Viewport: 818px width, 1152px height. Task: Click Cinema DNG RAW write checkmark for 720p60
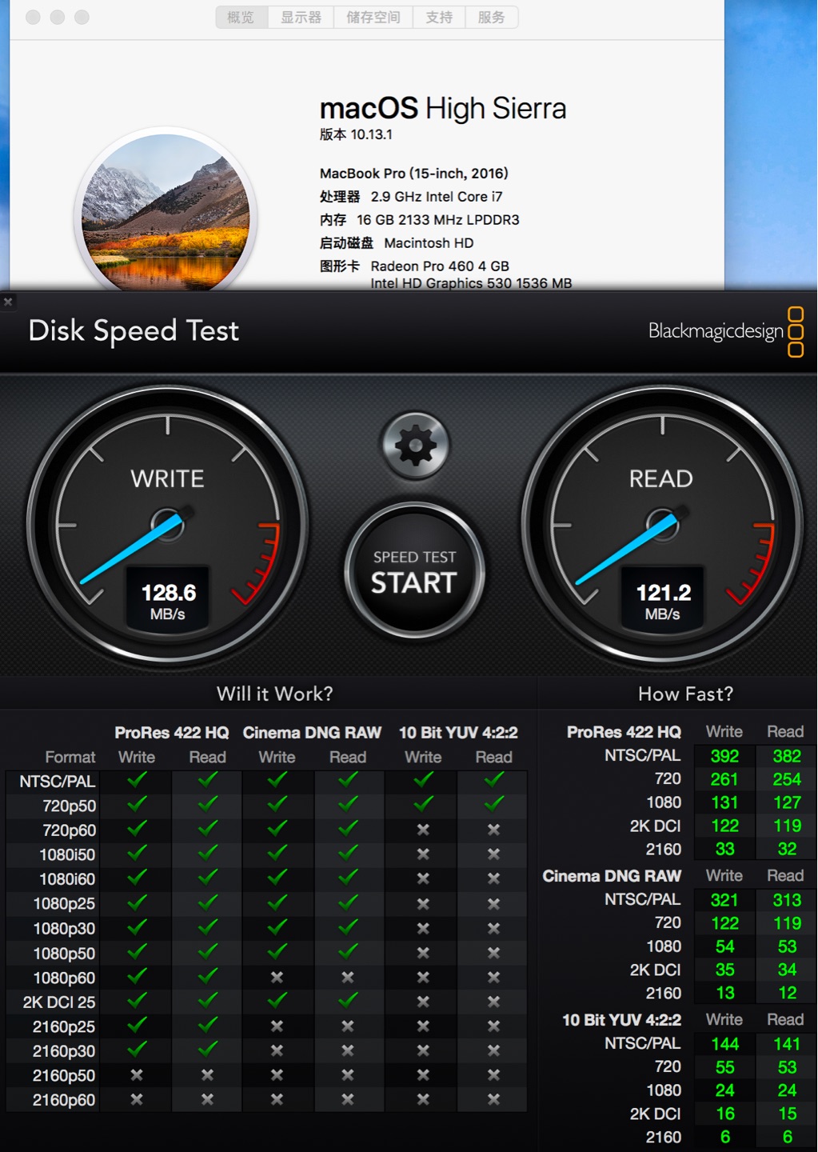click(277, 828)
